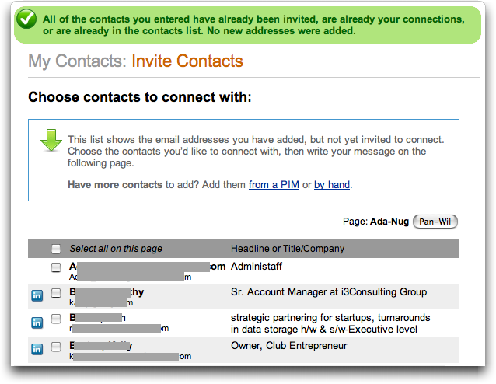Click the green checkmark success icon
The image size is (496, 384).
click(x=26, y=19)
